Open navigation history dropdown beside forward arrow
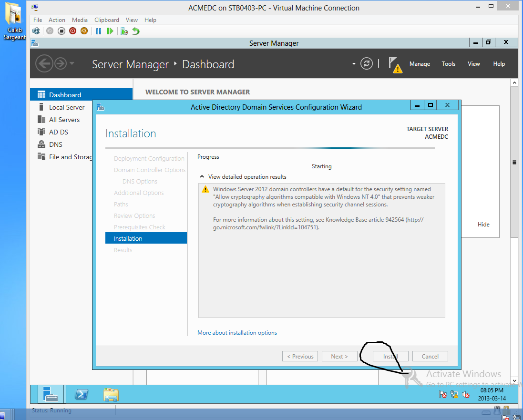The width and height of the screenshot is (523, 420). pos(72,63)
